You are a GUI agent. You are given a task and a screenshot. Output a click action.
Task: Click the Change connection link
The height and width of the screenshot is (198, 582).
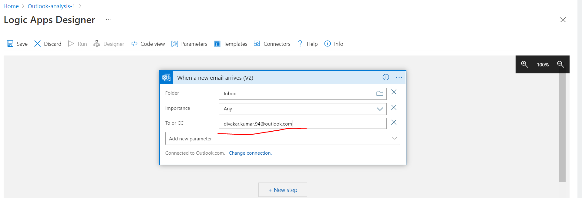pos(250,153)
